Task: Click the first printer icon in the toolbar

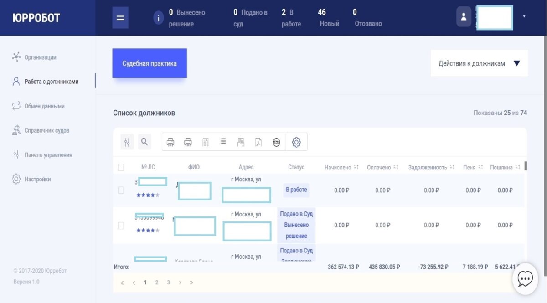Action: [170, 142]
